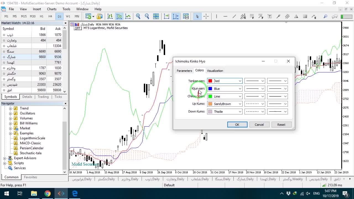Switch to the Visualization tab

[x=215, y=71]
